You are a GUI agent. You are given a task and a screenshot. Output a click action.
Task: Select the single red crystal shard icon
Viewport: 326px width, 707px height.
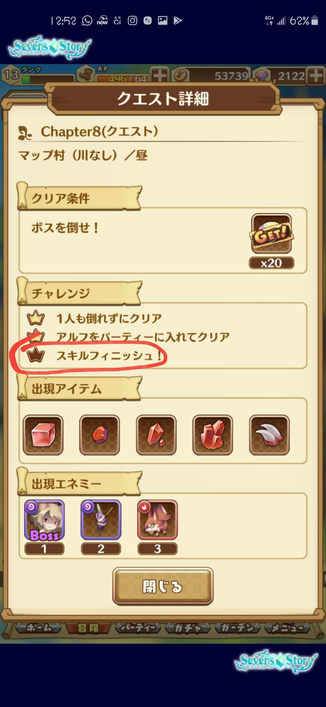pyautogui.click(x=156, y=435)
